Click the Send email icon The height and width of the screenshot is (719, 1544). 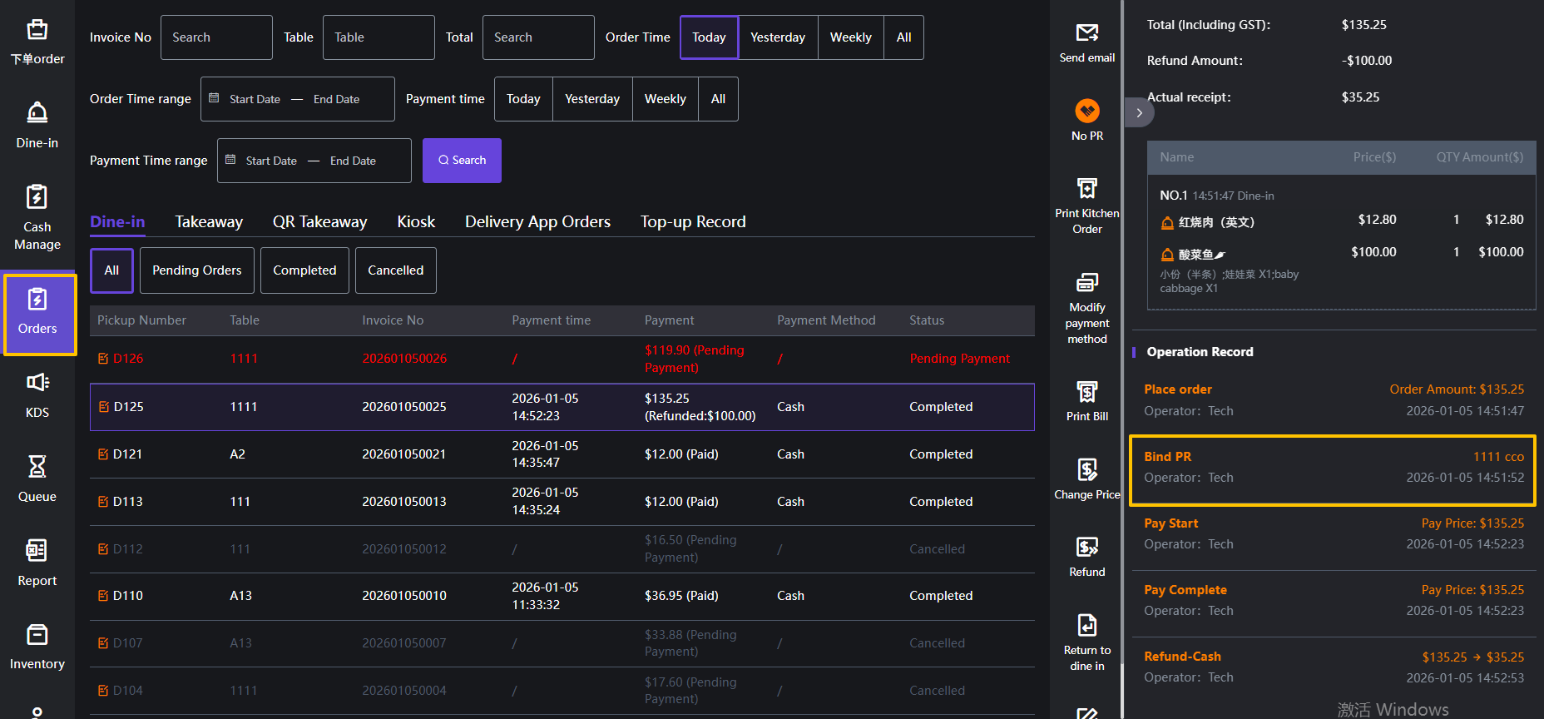click(x=1086, y=33)
